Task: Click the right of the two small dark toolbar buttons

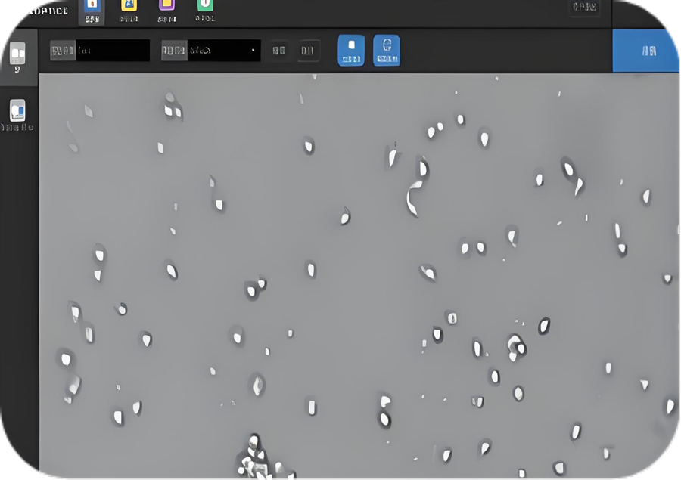Action: click(x=308, y=51)
